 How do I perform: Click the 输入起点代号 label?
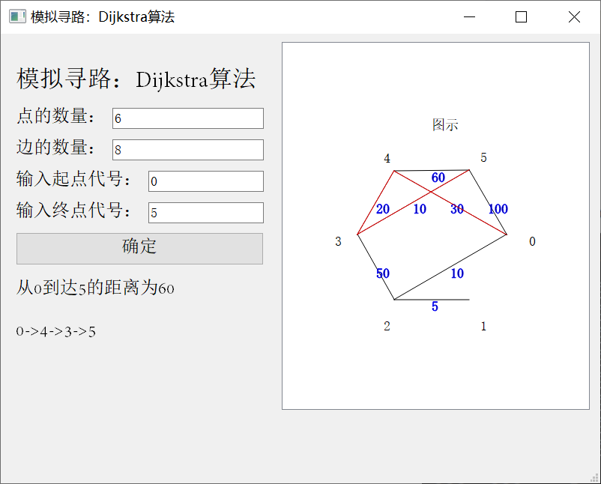click(x=73, y=179)
